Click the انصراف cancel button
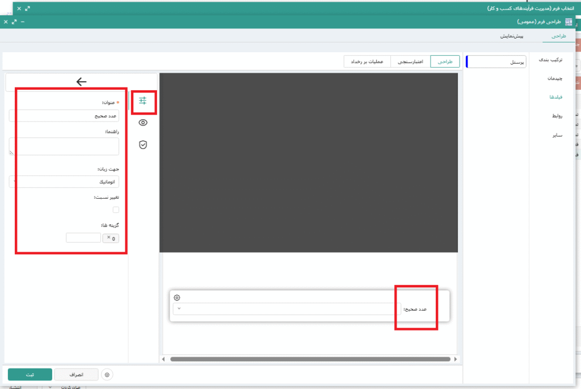 (77, 375)
